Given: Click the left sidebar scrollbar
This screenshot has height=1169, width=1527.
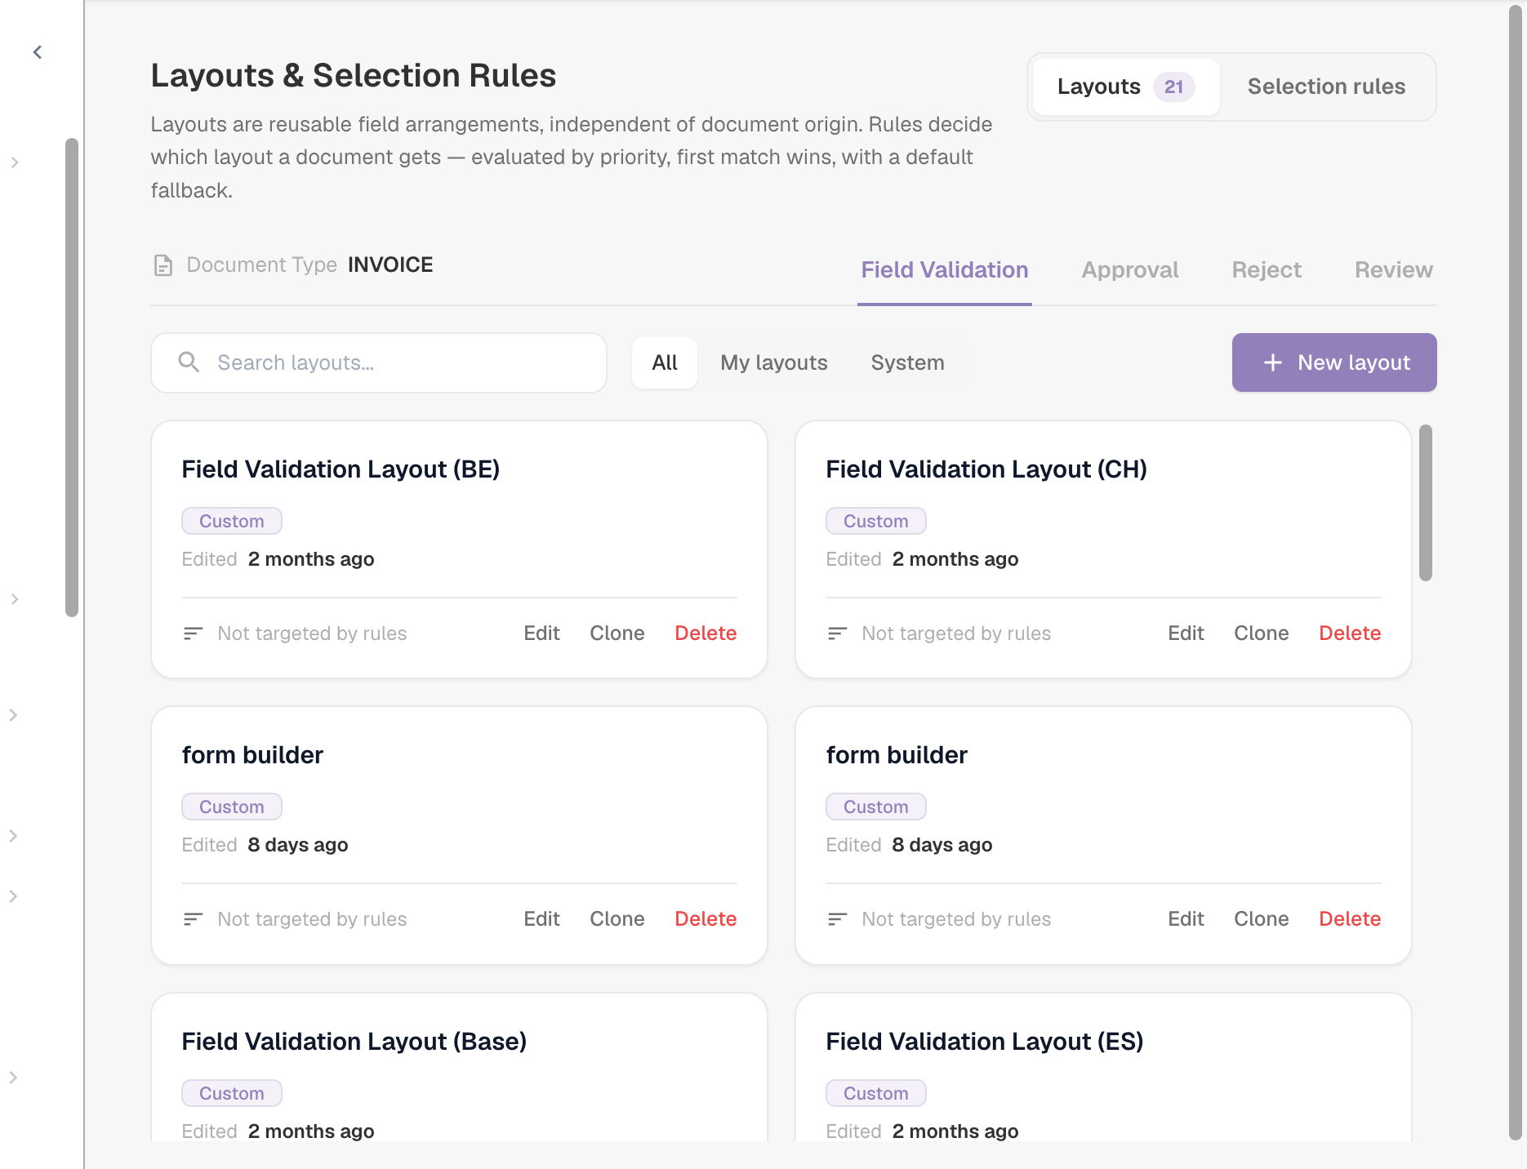Looking at the screenshot, I should point(72,377).
